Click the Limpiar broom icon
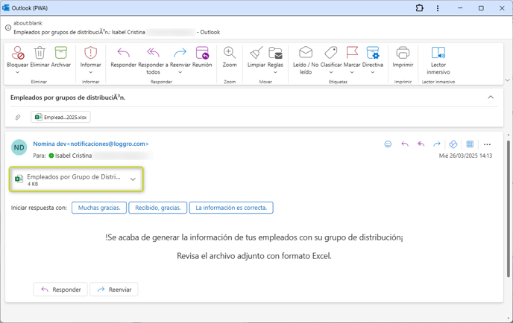Screen dimensions: 513x323 [x=256, y=53]
